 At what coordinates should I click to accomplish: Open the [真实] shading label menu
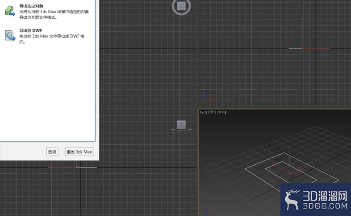222,112
